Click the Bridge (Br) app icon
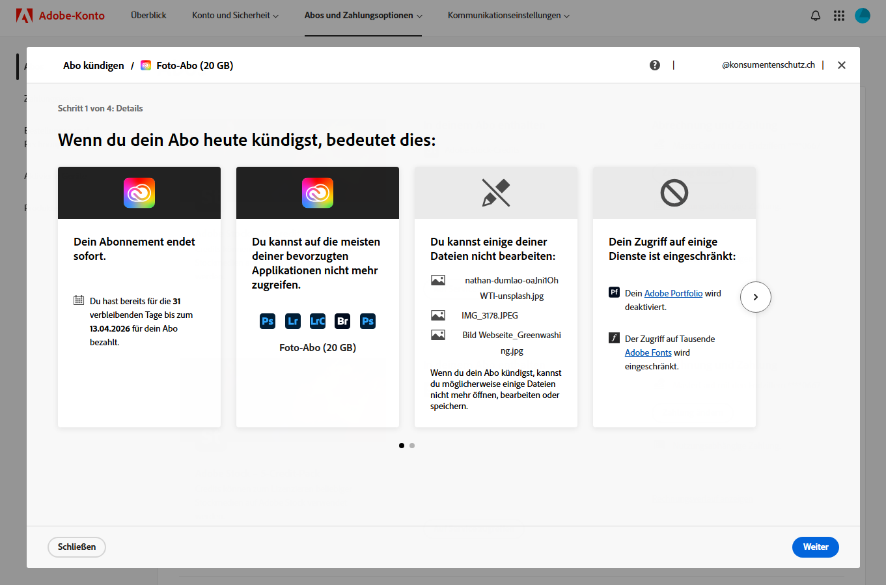Image resolution: width=886 pixels, height=585 pixels. [x=342, y=321]
